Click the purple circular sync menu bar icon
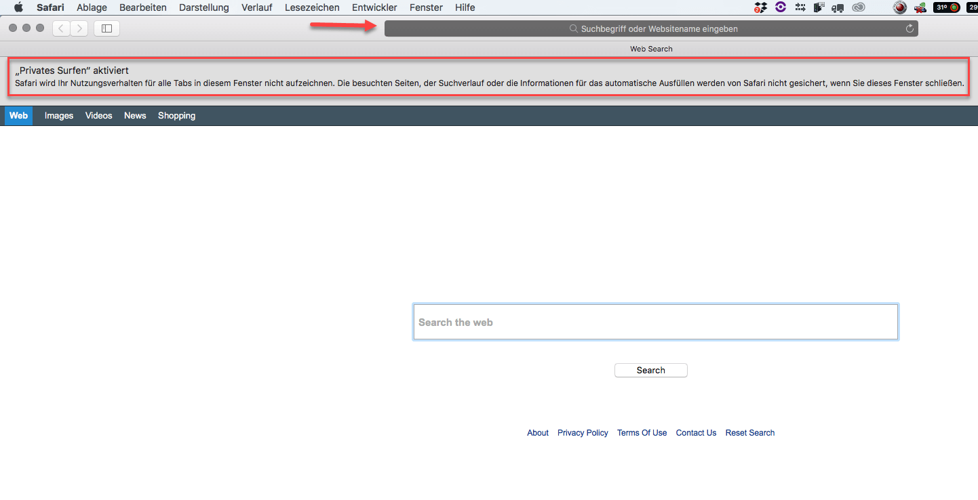Screen dimensions: 978x500 [781, 7]
